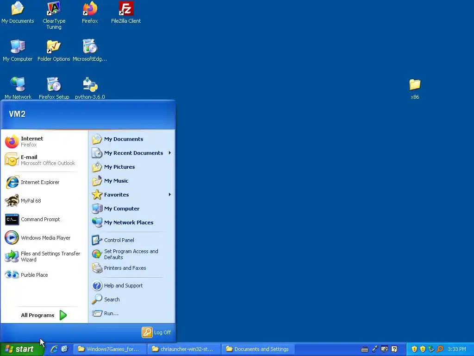Viewport: 474px width, 356px height.
Task: Open E-mail Microsoft Office Outlook entry
Action: point(44,160)
